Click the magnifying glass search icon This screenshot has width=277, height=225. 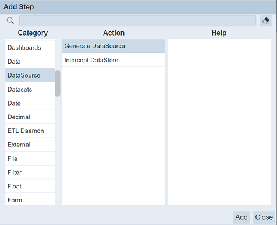[x=10, y=20]
